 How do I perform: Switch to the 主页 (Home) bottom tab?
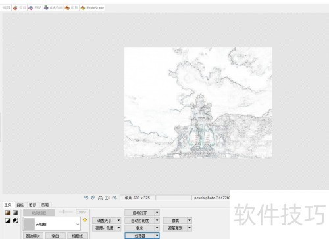8,205
